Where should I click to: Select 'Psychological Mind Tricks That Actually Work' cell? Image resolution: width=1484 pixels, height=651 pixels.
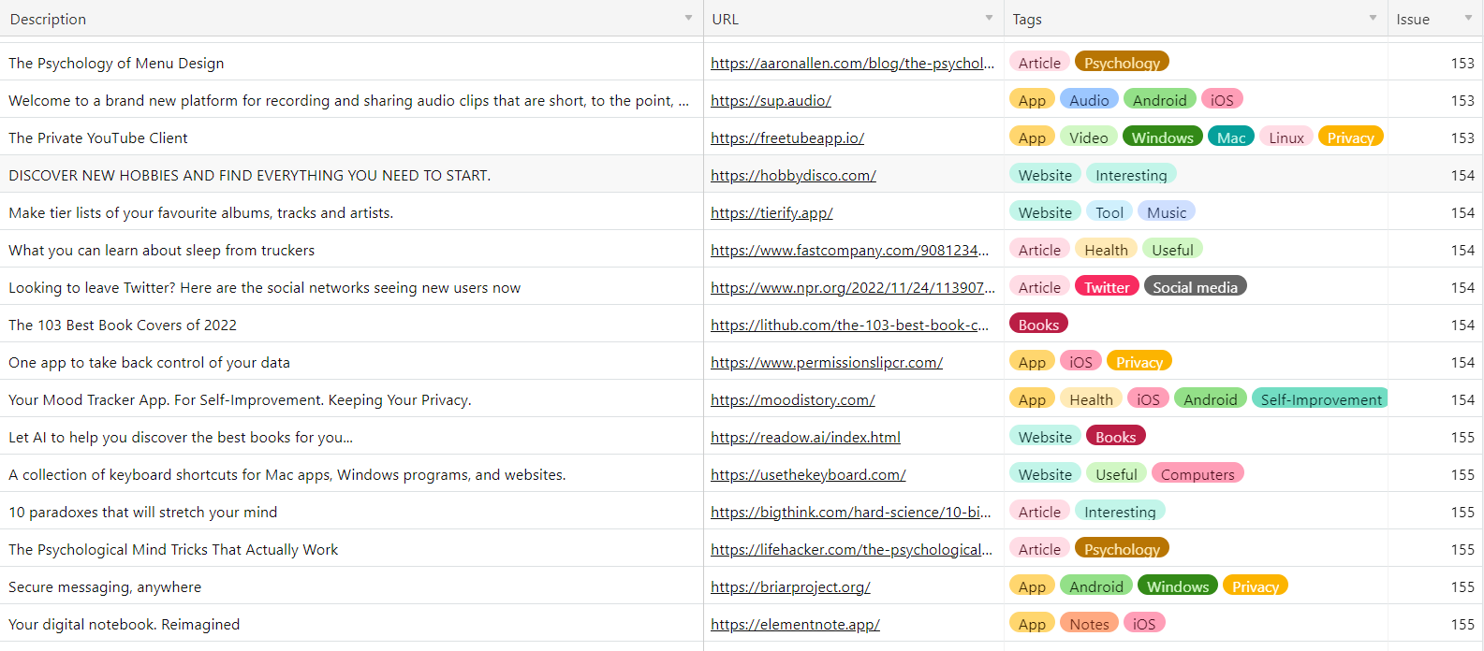click(351, 548)
